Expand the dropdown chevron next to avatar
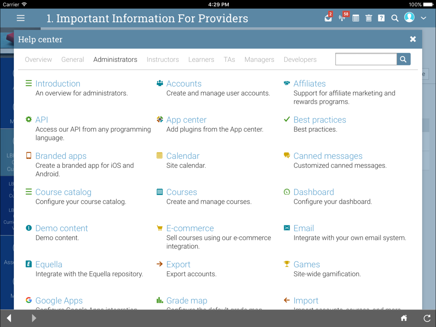 coord(423,18)
